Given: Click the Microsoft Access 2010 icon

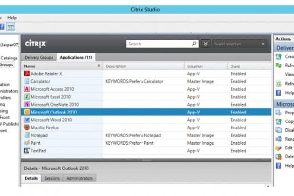Looking at the screenshot, I should tap(27, 89).
